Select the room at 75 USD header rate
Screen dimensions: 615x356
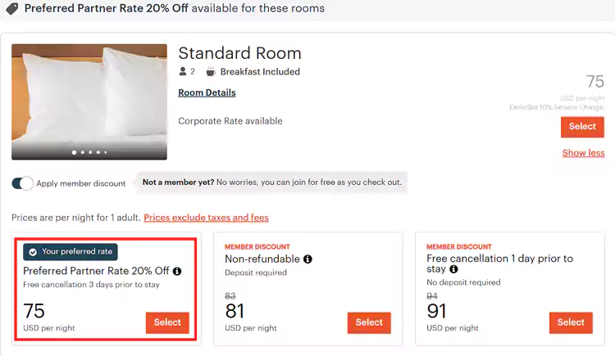click(x=582, y=127)
